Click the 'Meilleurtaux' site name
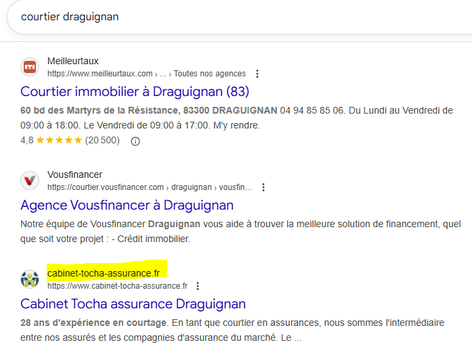 pyautogui.click(x=73, y=61)
